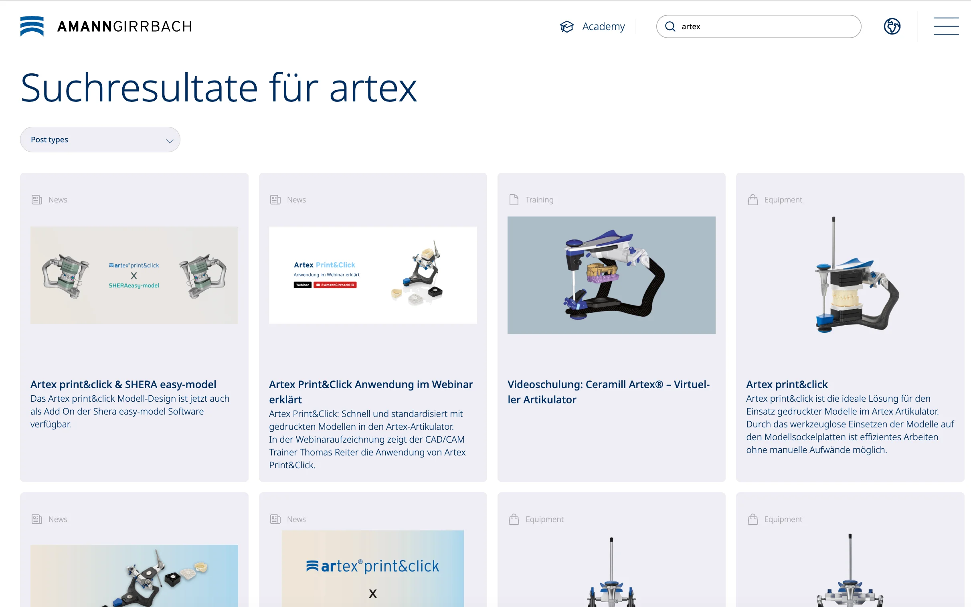Viewport: 971px width, 607px height.
Task: Click the News label on SHERA easy-model card
Action: pyautogui.click(x=58, y=200)
